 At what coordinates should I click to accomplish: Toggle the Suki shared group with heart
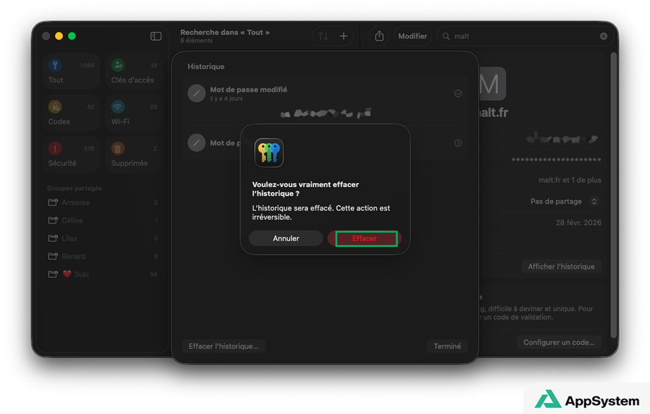click(x=78, y=274)
